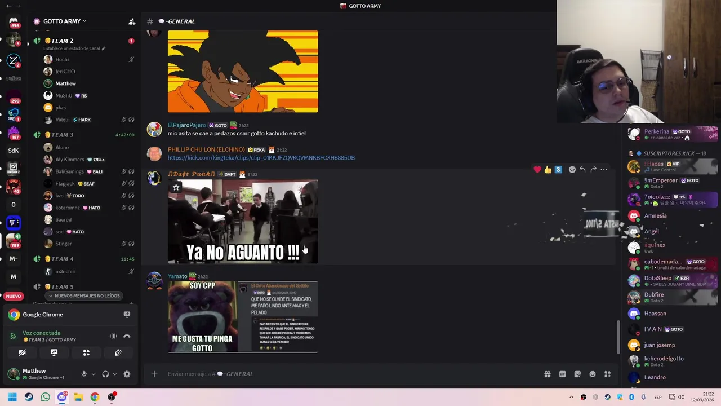Toggle microphone mute
This screenshot has width=721, height=406.
[84, 374]
